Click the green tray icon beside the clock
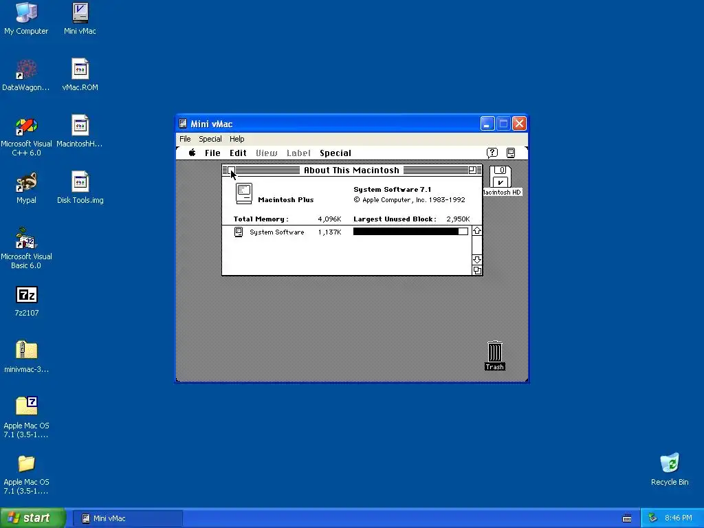The image size is (704, 528). pos(653,518)
